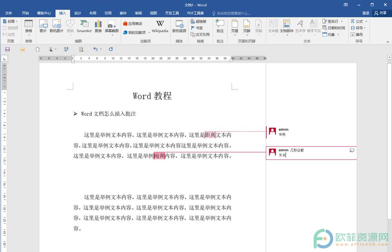Add a hyperlink with 超链接

pos(198,21)
